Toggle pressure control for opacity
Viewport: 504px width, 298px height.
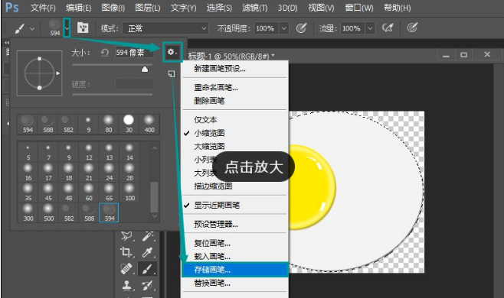click(301, 28)
